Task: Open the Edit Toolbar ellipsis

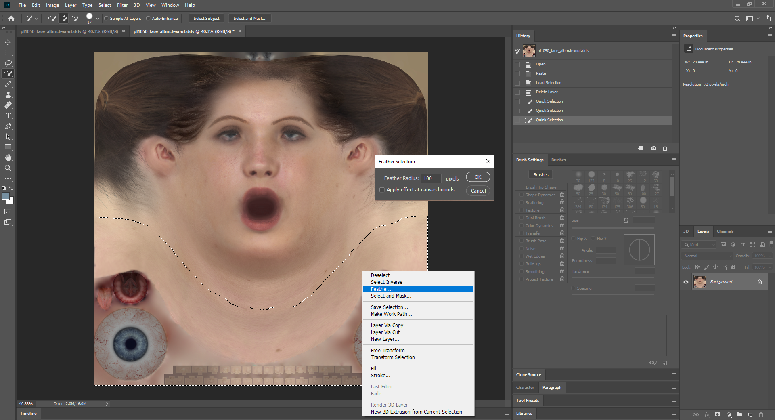Action: click(8, 178)
